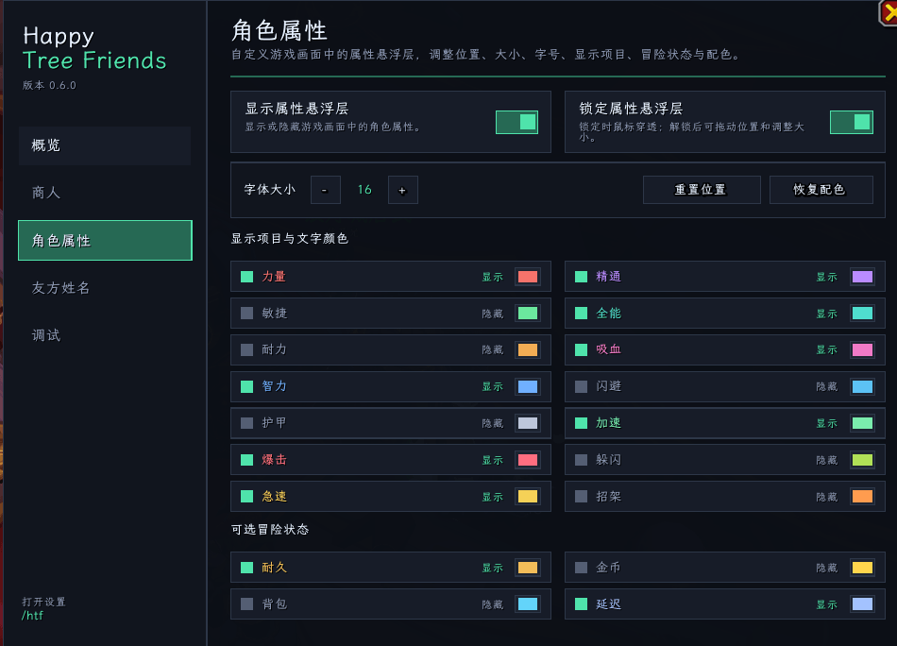This screenshot has width=897, height=646.
Task: Check the 背包 checkbox
Action: (x=246, y=603)
